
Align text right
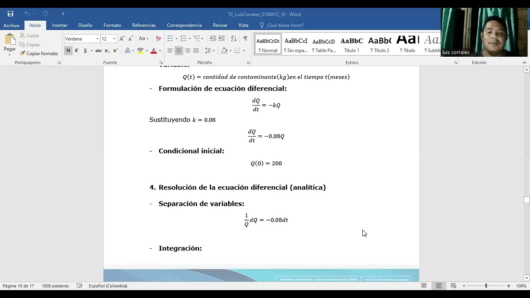pos(188,50)
